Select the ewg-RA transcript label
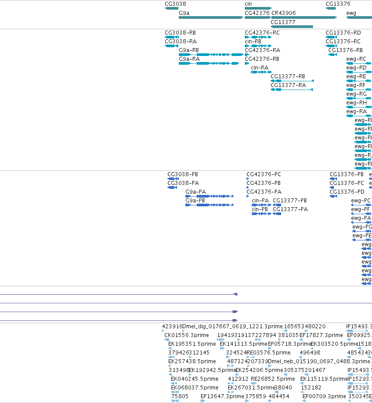 [356, 111]
